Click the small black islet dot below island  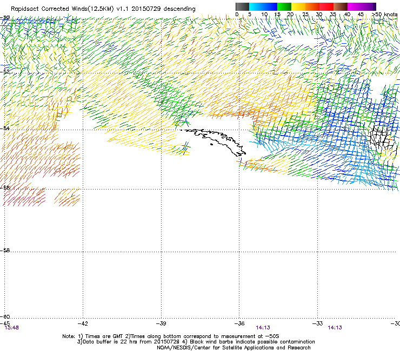[x=211, y=145]
